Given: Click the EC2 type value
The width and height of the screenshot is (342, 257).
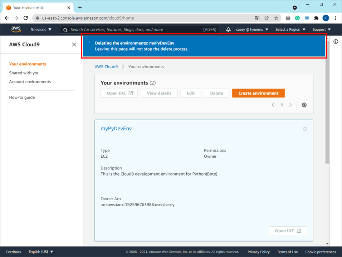Looking at the screenshot, I should [x=104, y=156].
